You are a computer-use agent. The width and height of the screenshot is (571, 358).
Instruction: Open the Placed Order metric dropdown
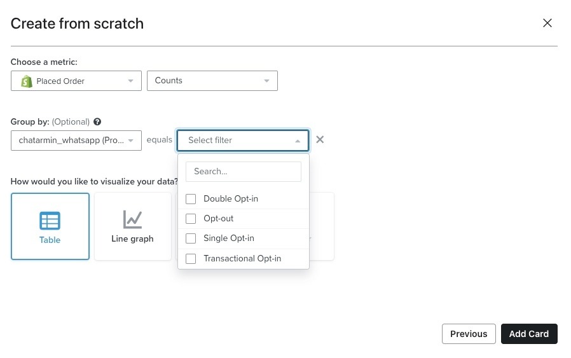76,81
